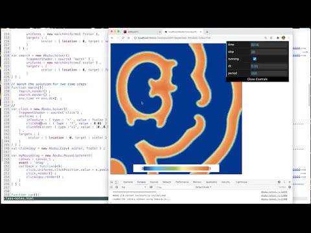Reload the page with the refresh icon
This screenshot has height=233, width=311.
click(123, 38)
